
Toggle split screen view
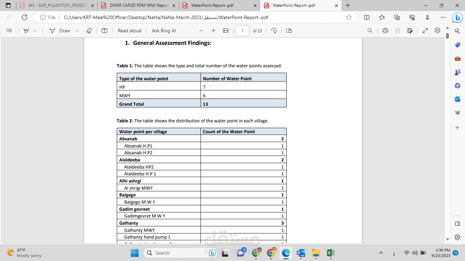point(367,17)
